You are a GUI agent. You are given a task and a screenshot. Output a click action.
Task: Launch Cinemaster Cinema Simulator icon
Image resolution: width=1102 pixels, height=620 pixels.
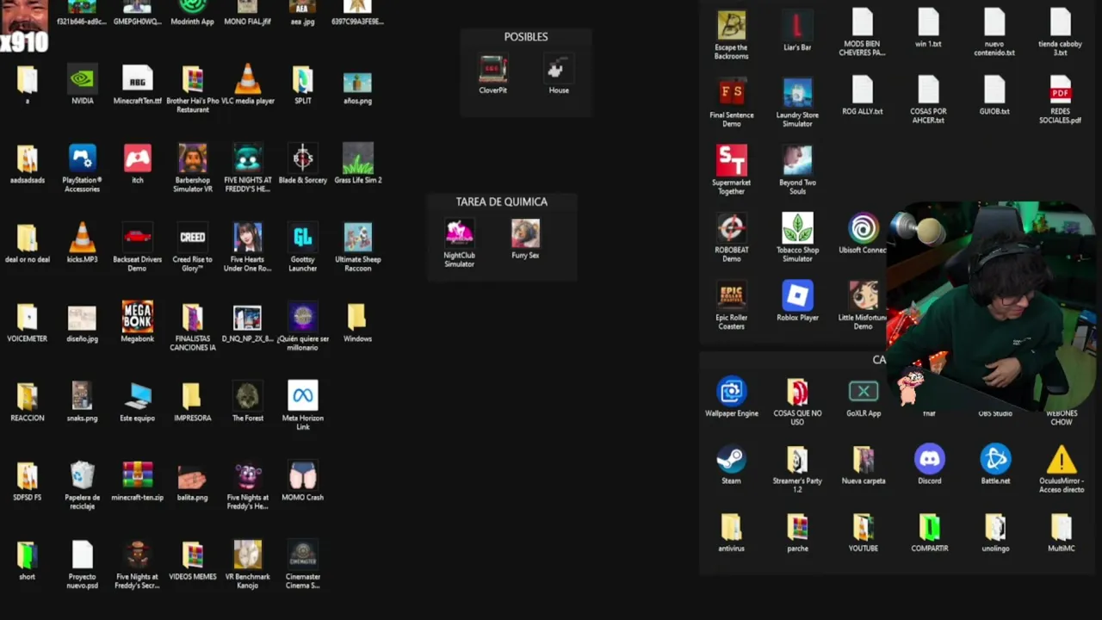pos(302,555)
